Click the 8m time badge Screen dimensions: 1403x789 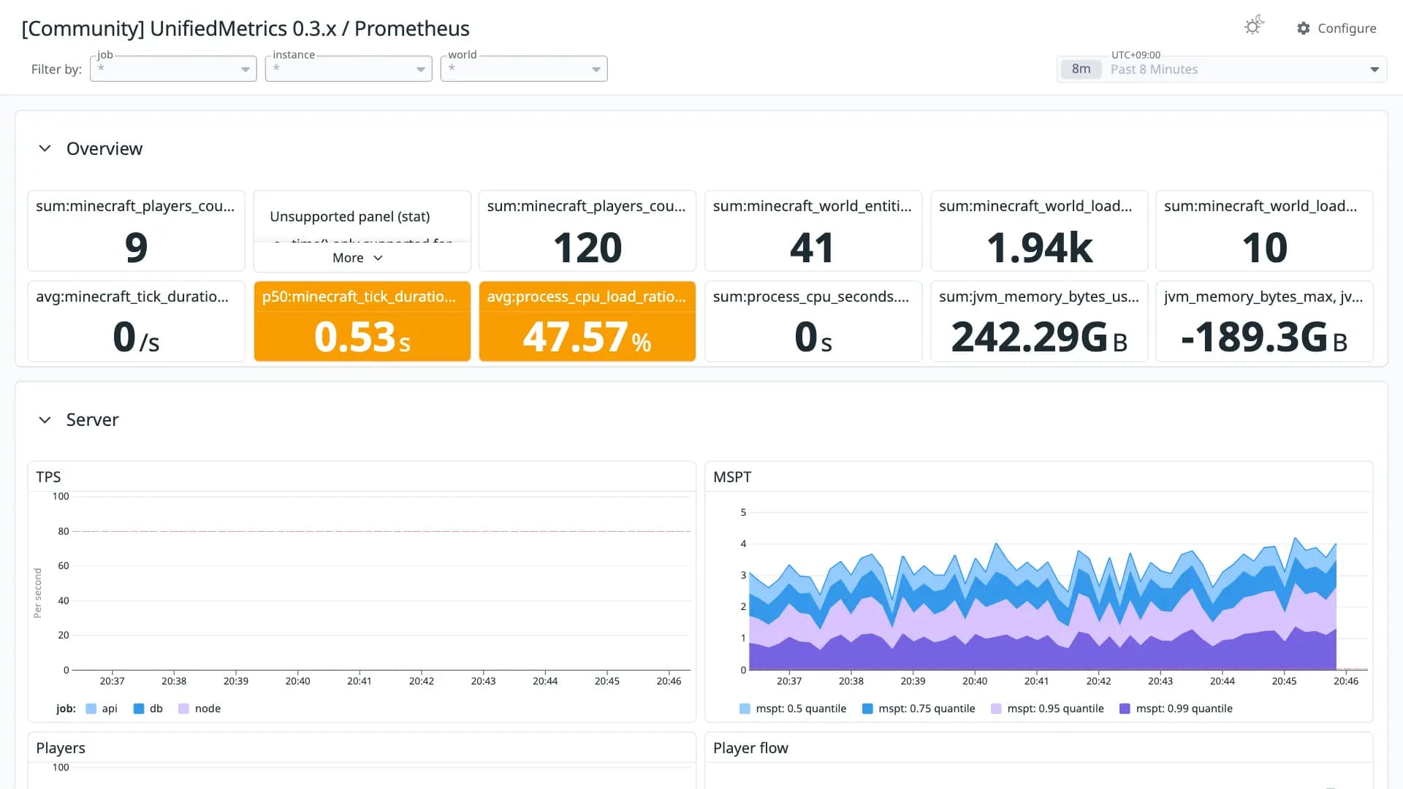click(x=1081, y=69)
